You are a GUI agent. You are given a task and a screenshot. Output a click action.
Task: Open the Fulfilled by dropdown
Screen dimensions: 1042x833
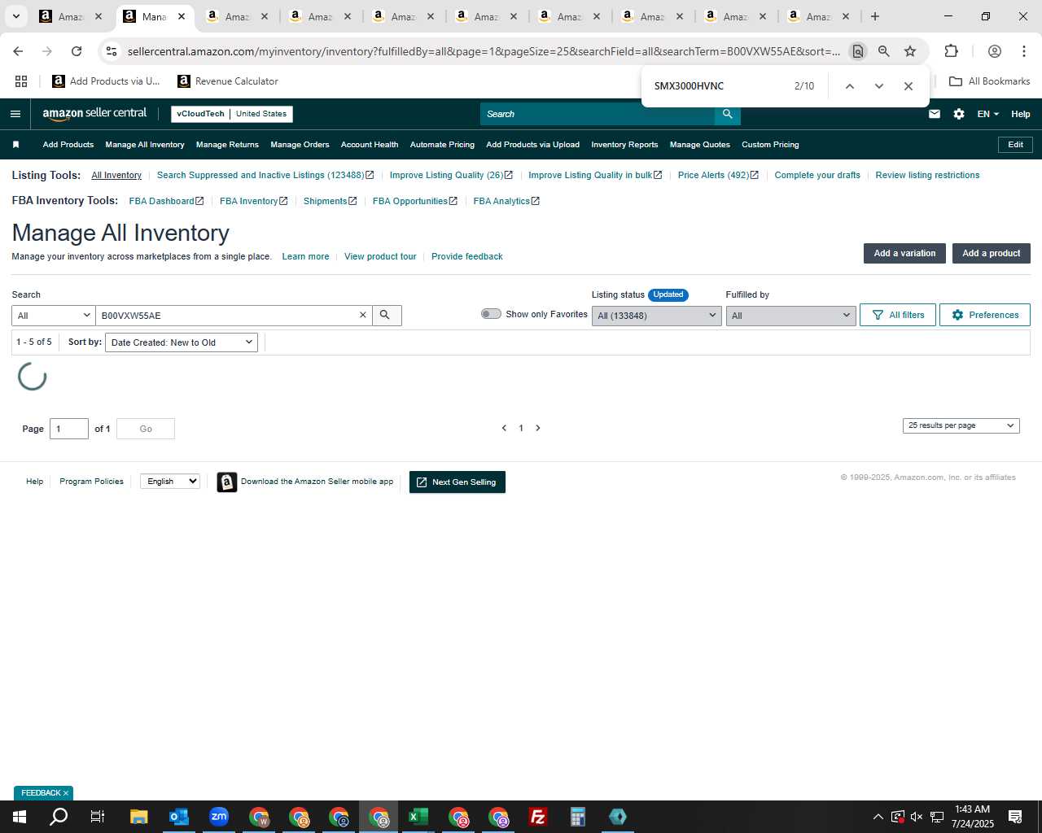pyautogui.click(x=790, y=316)
